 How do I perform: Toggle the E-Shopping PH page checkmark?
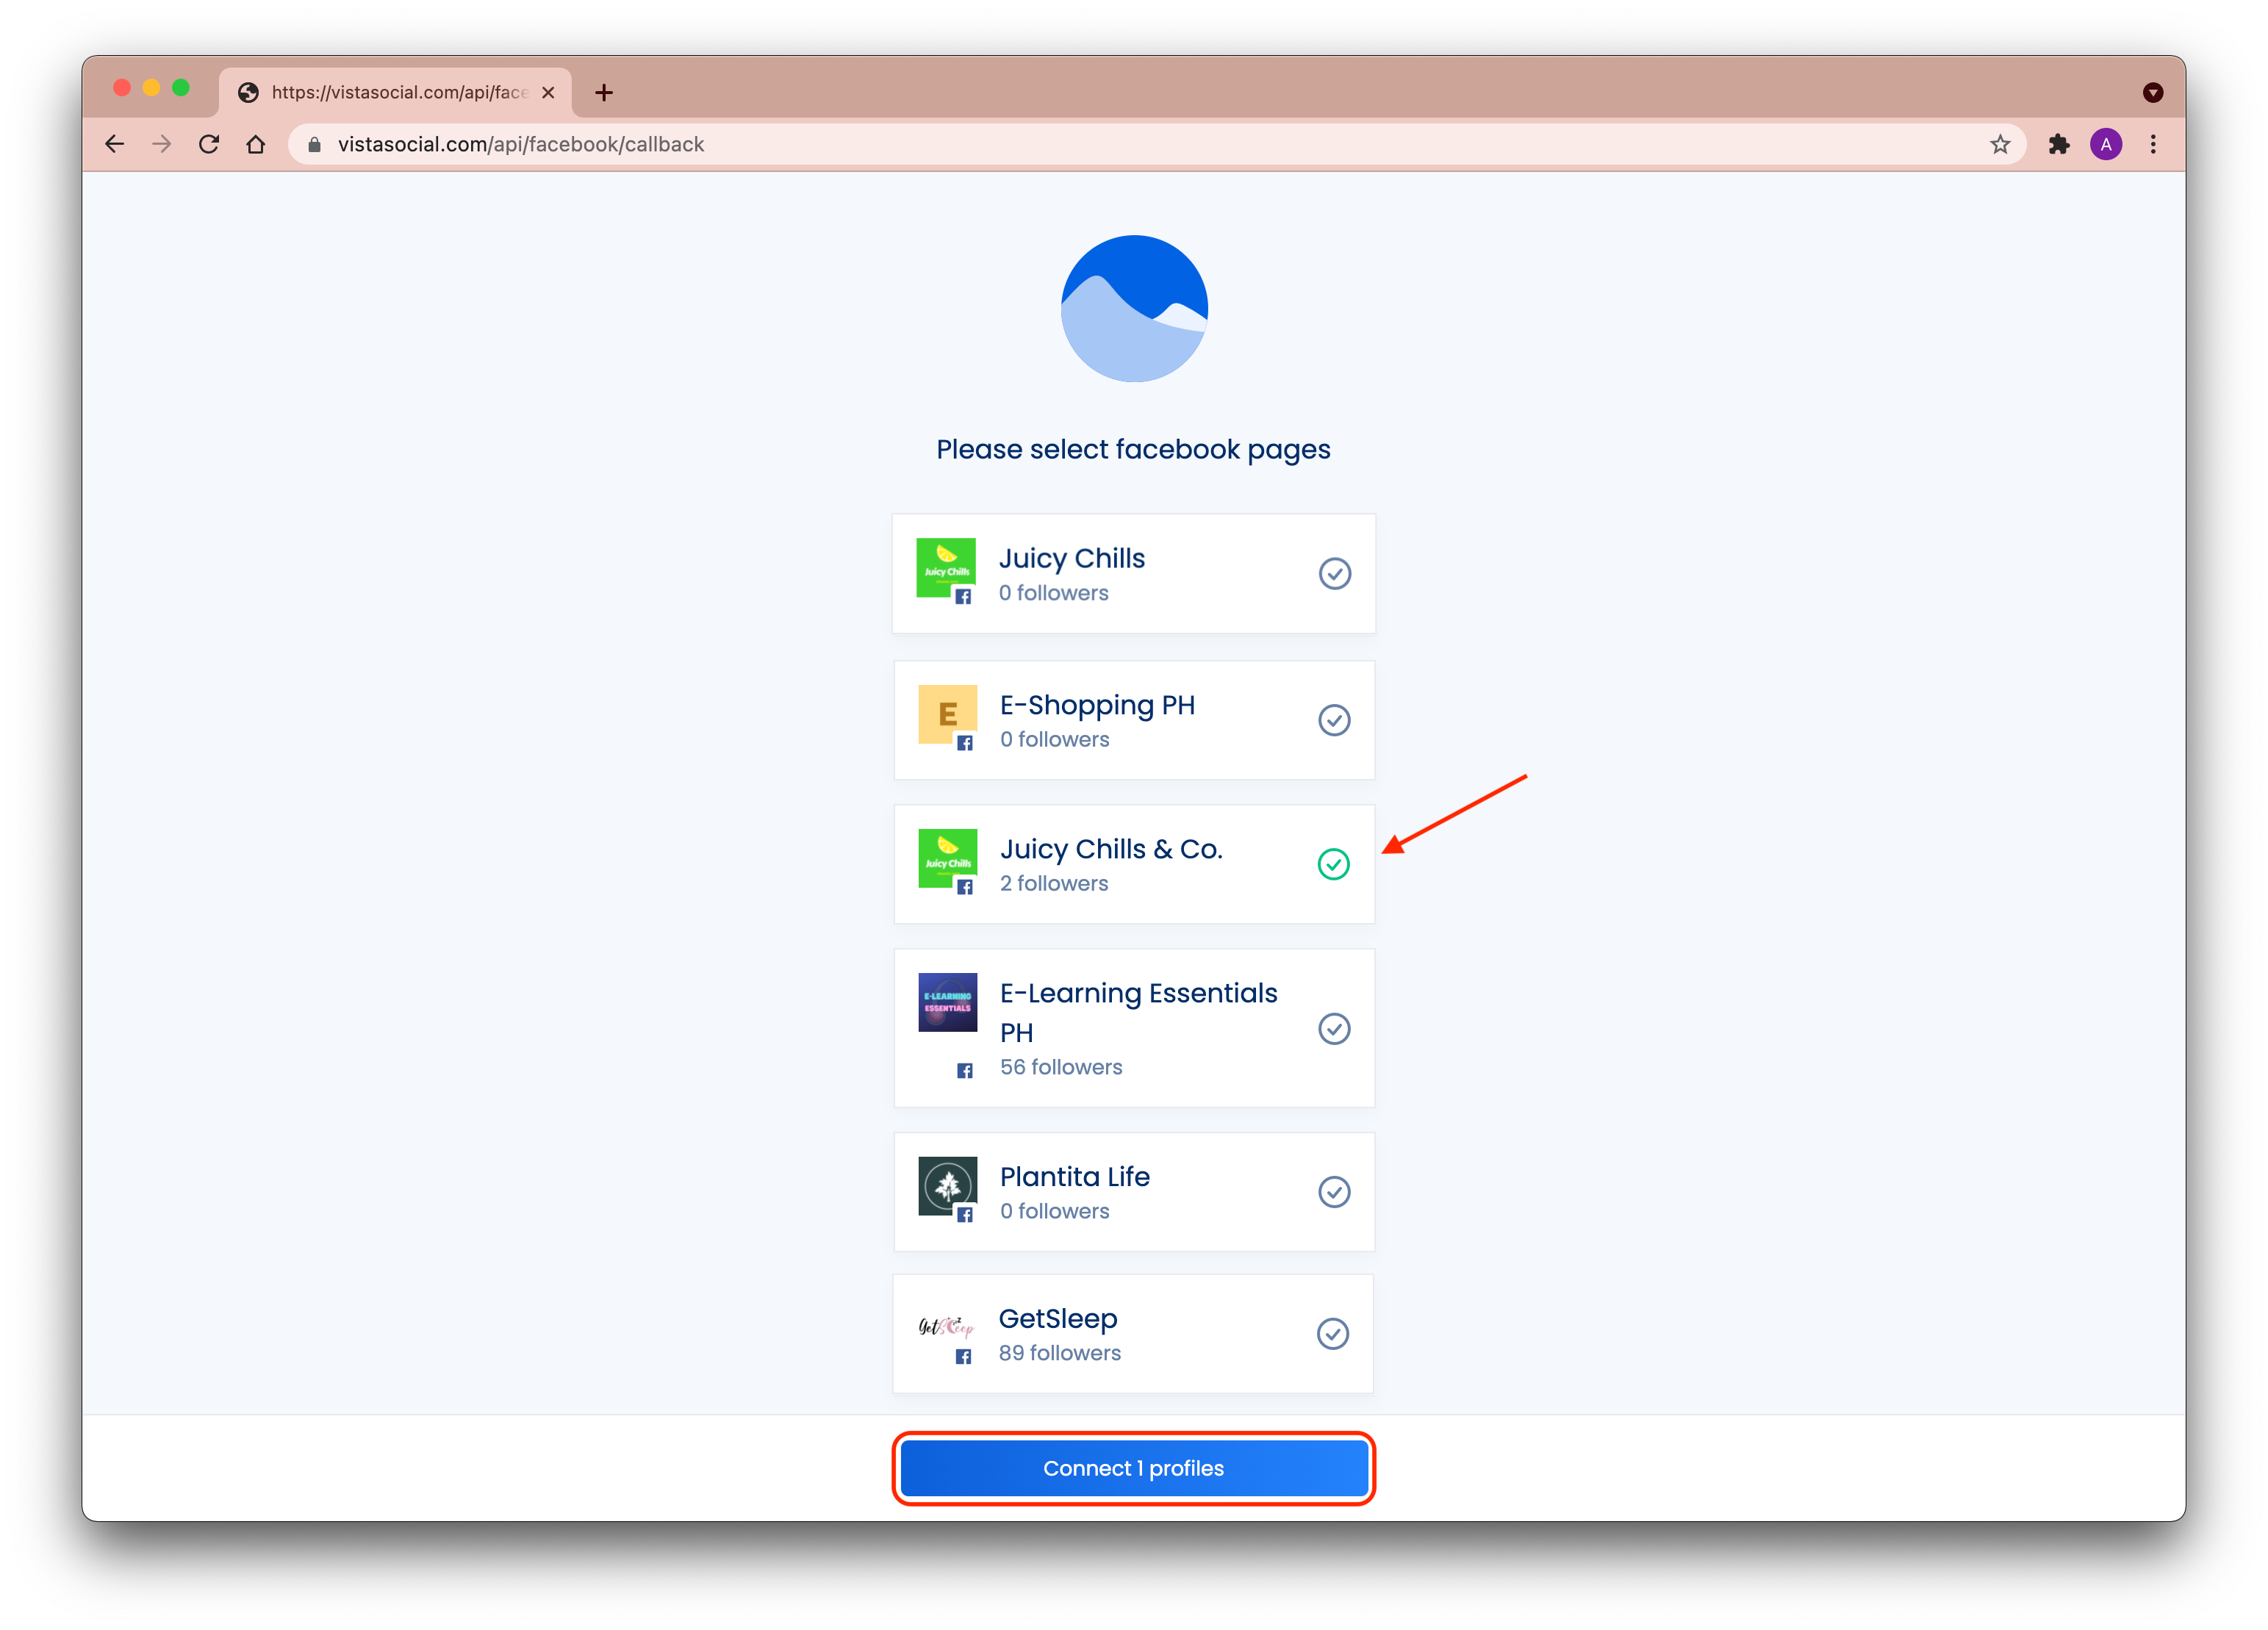pyautogui.click(x=1335, y=720)
